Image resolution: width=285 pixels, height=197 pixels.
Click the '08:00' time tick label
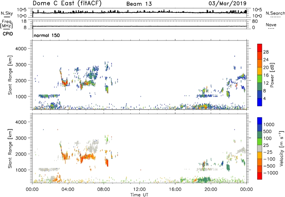104,190
